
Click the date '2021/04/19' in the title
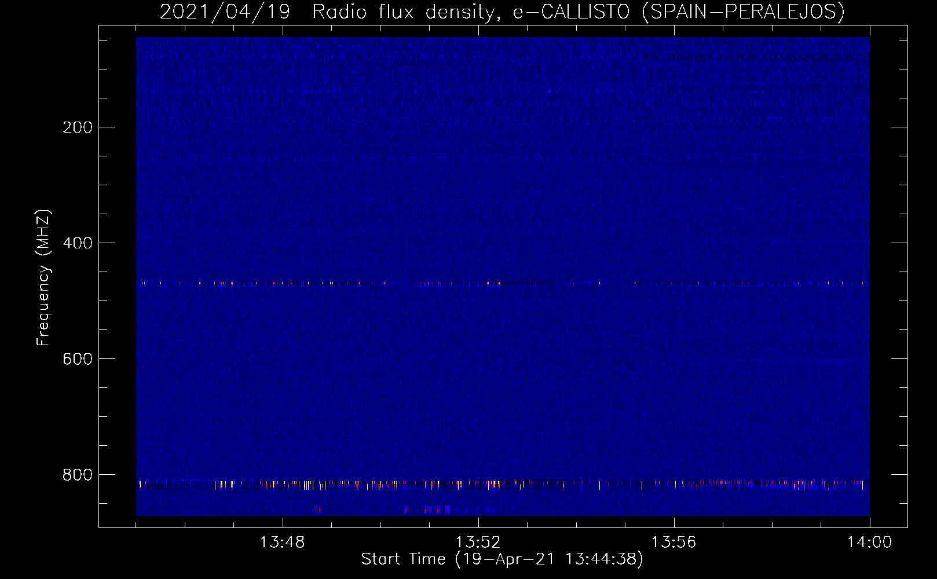click(225, 12)
